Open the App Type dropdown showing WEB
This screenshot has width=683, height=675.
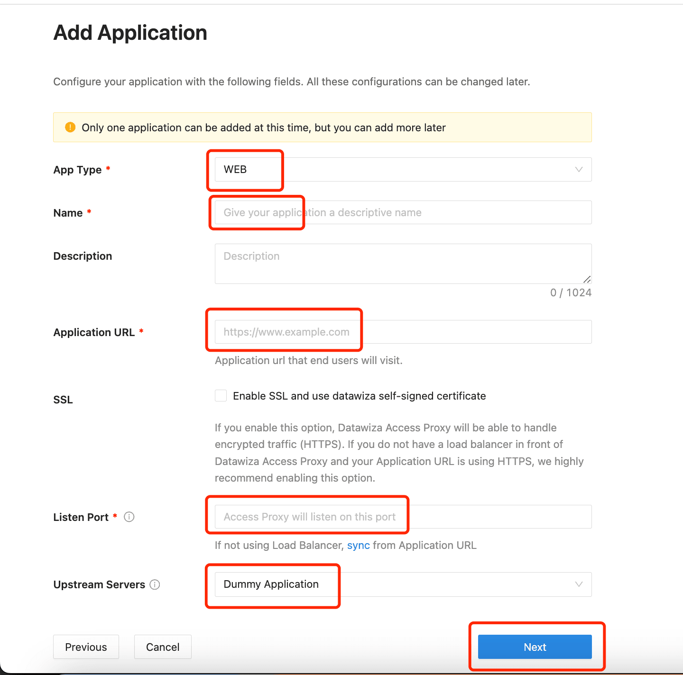click(403, 169)
